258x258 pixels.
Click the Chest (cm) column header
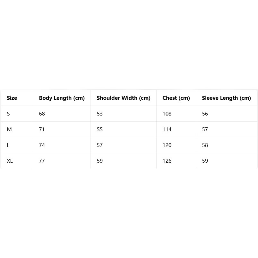click(x=176, y=98)
